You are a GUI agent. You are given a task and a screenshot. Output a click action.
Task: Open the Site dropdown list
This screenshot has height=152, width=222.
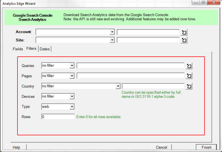point(112,40)
